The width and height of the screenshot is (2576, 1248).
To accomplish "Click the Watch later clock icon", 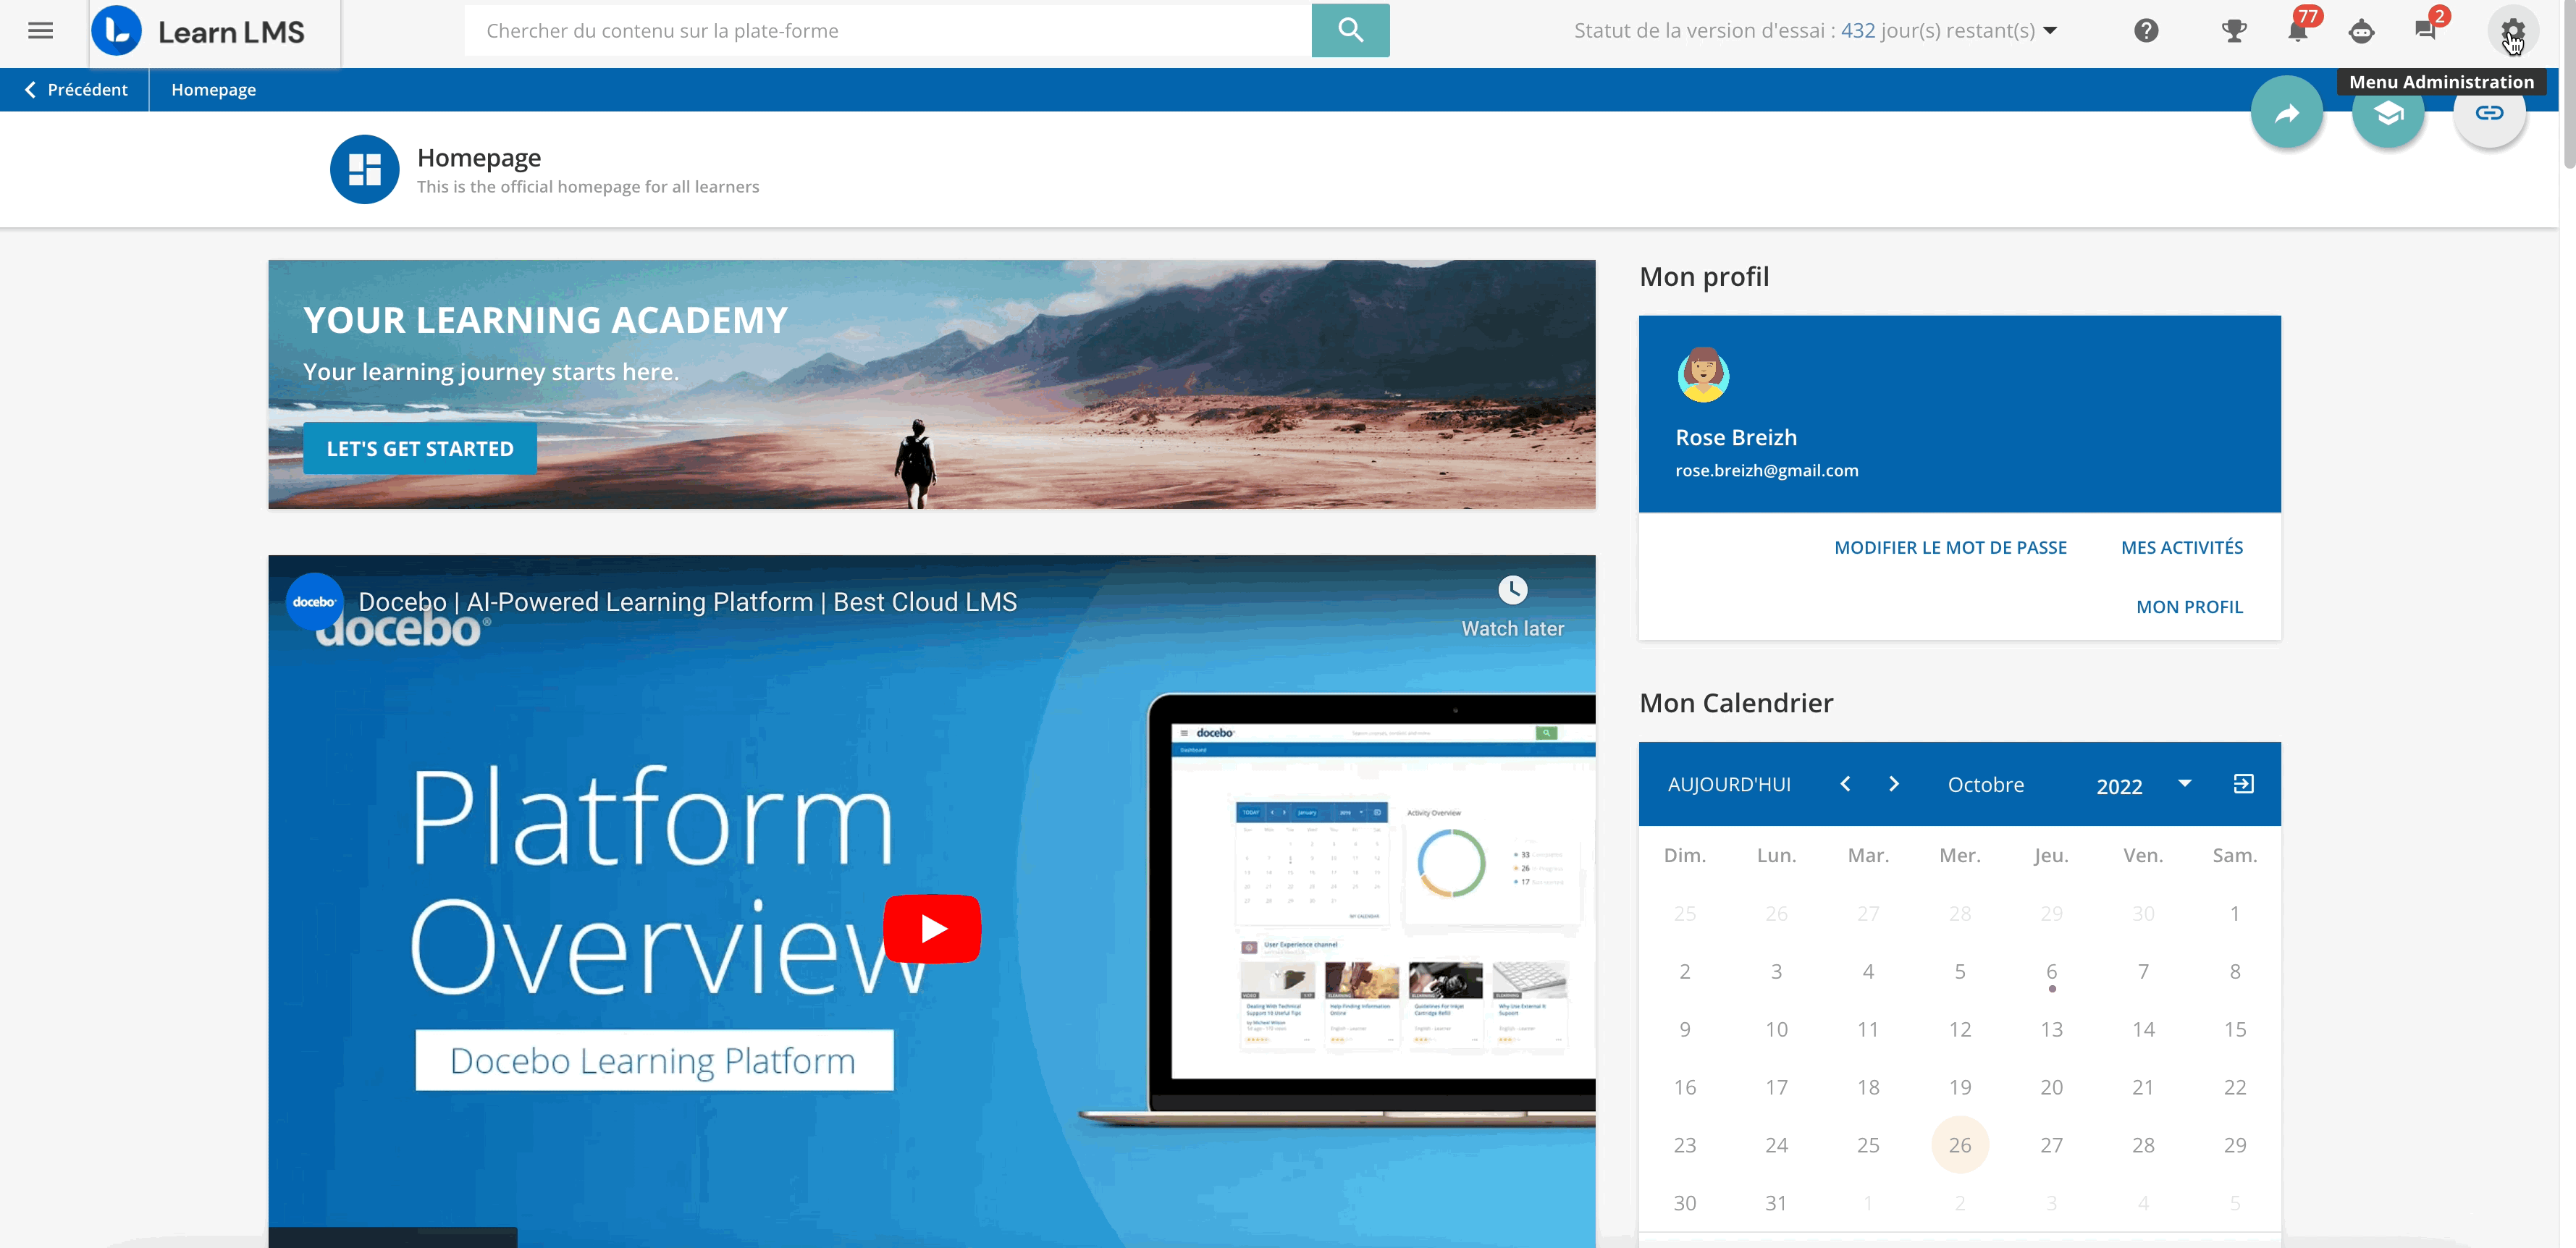I will [x=1512, y=590].
